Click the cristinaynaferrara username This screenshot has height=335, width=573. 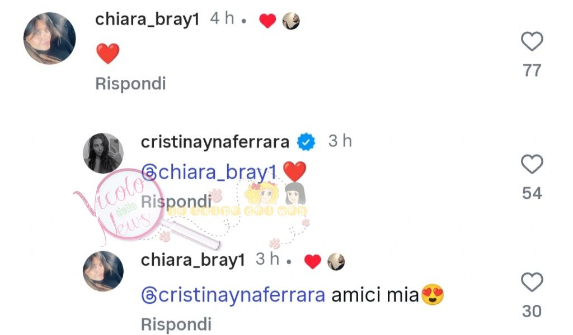point(215,142)
